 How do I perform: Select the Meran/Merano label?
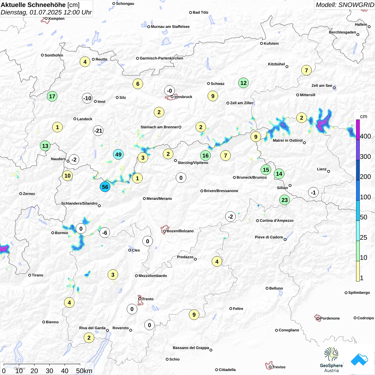coord(159,198)
